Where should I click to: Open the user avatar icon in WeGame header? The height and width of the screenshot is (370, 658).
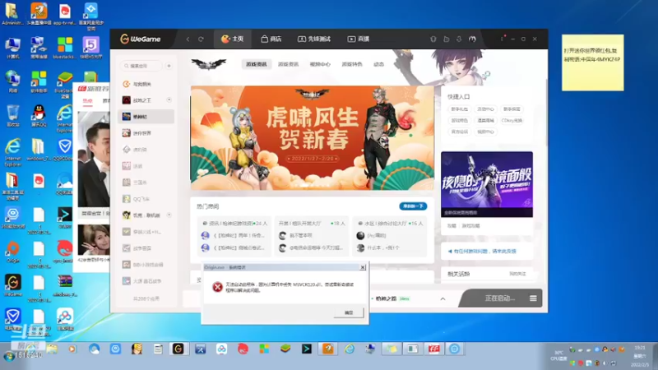[472, 39]
